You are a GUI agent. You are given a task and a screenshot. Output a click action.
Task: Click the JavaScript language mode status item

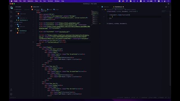144,98
